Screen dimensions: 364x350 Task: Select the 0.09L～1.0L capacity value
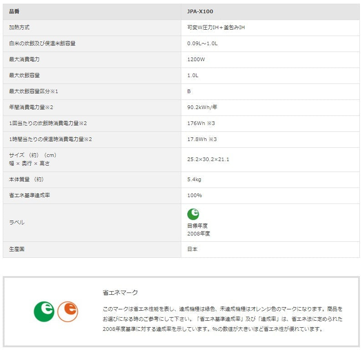[203, 43]
